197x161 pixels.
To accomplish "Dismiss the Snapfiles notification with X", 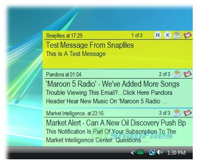I will click(x=168, y=35).
